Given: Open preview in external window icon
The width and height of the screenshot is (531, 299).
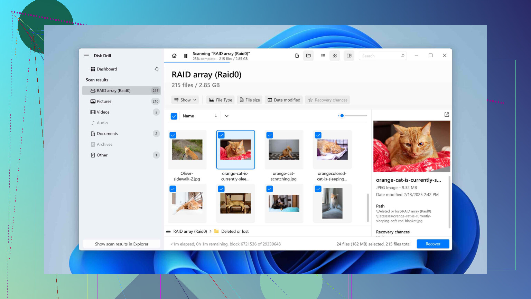Looking at the screenshot, I should coord(447,115).
